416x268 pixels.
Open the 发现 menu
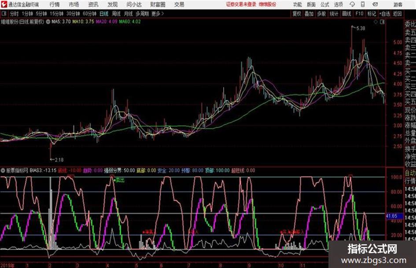pyautogui.click(x=113, y=4)
